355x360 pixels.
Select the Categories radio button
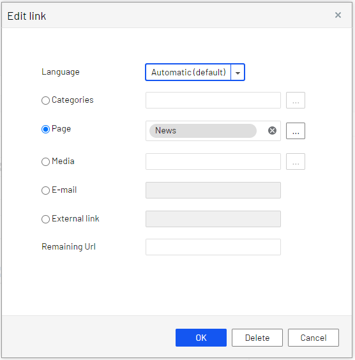pyautogui.click(x=45, y=100)
